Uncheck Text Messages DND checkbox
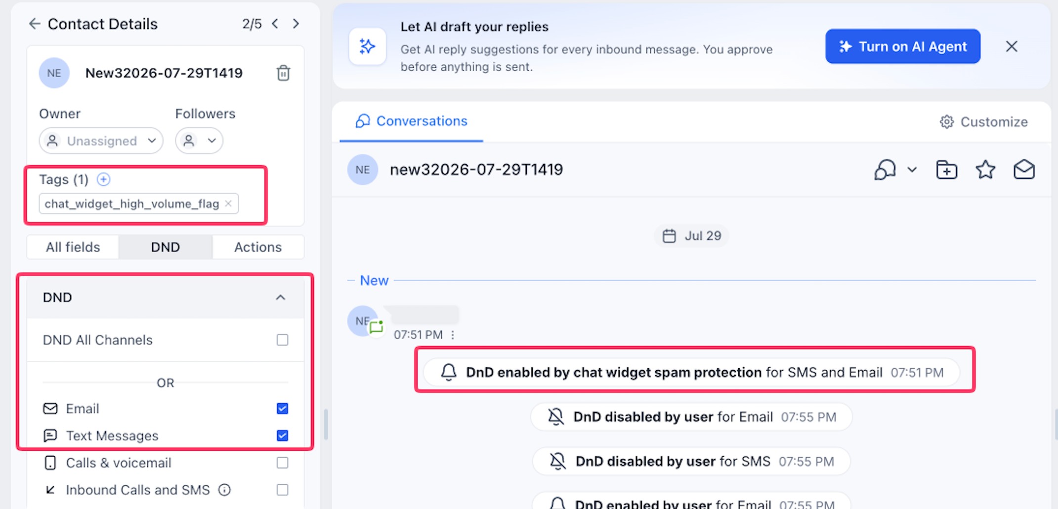Viewport: 1058px width, 509px height. [x=282, y=436]
